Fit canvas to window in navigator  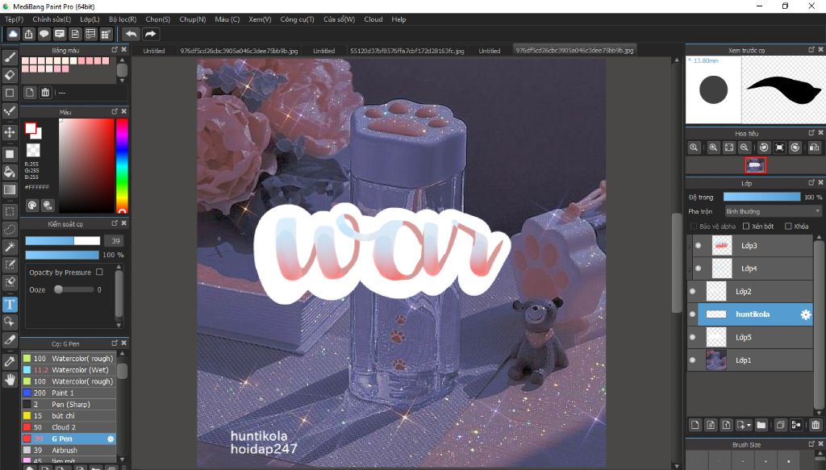[x=728, y=148]
